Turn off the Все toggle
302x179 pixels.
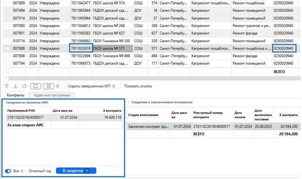click(x=8, y=171)
